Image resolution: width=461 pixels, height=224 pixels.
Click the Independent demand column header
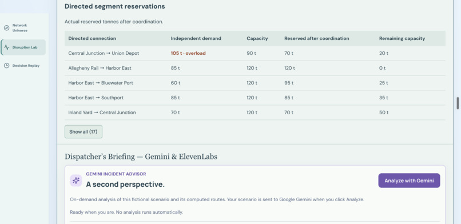(x=196, y=38)
